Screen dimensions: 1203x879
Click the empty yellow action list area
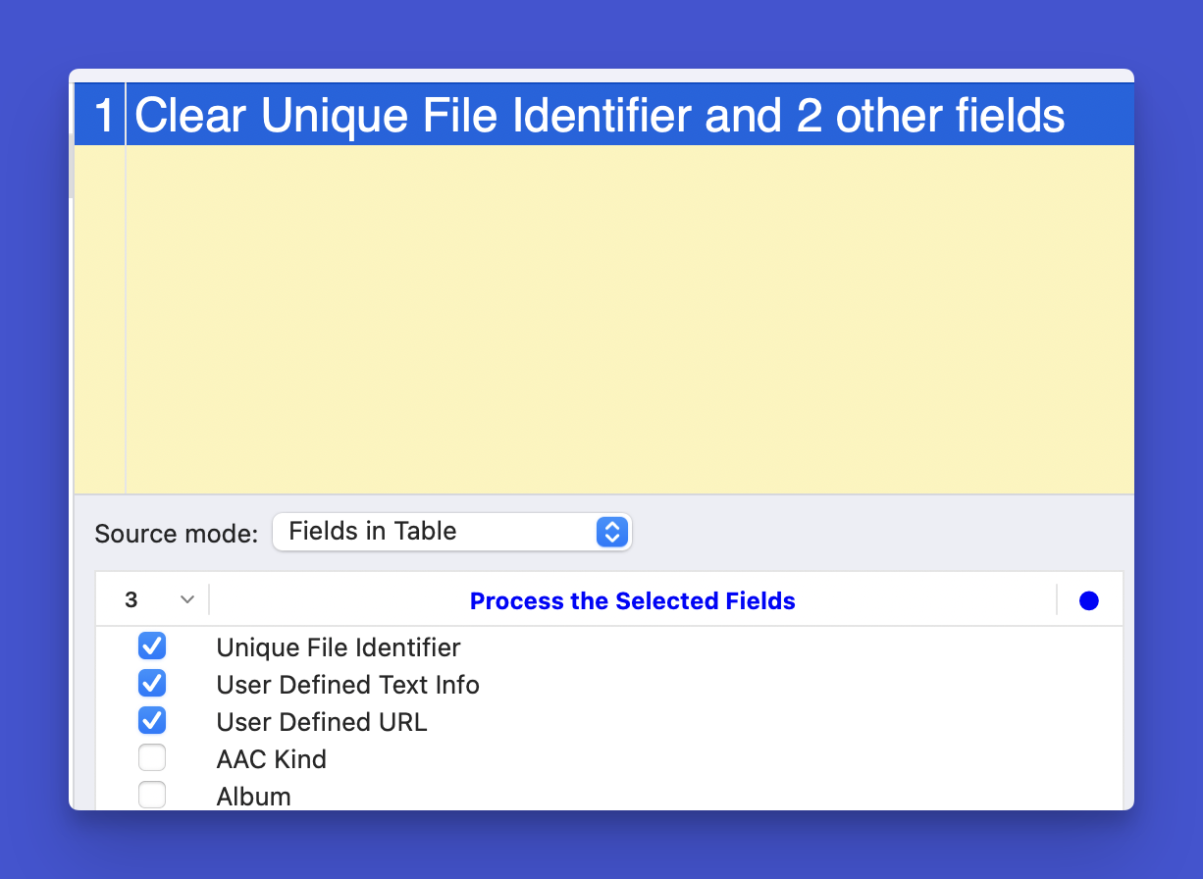coord(628,319)
